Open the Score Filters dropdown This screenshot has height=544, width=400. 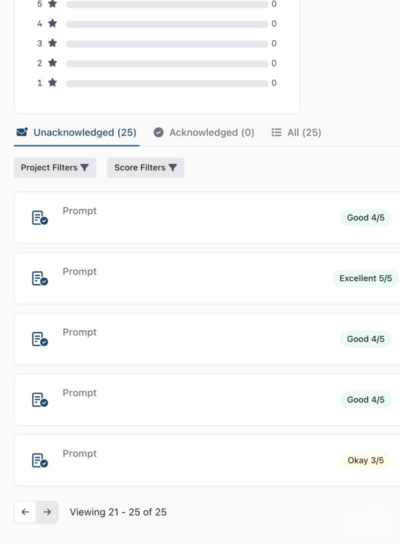click(x=145, y=168)
